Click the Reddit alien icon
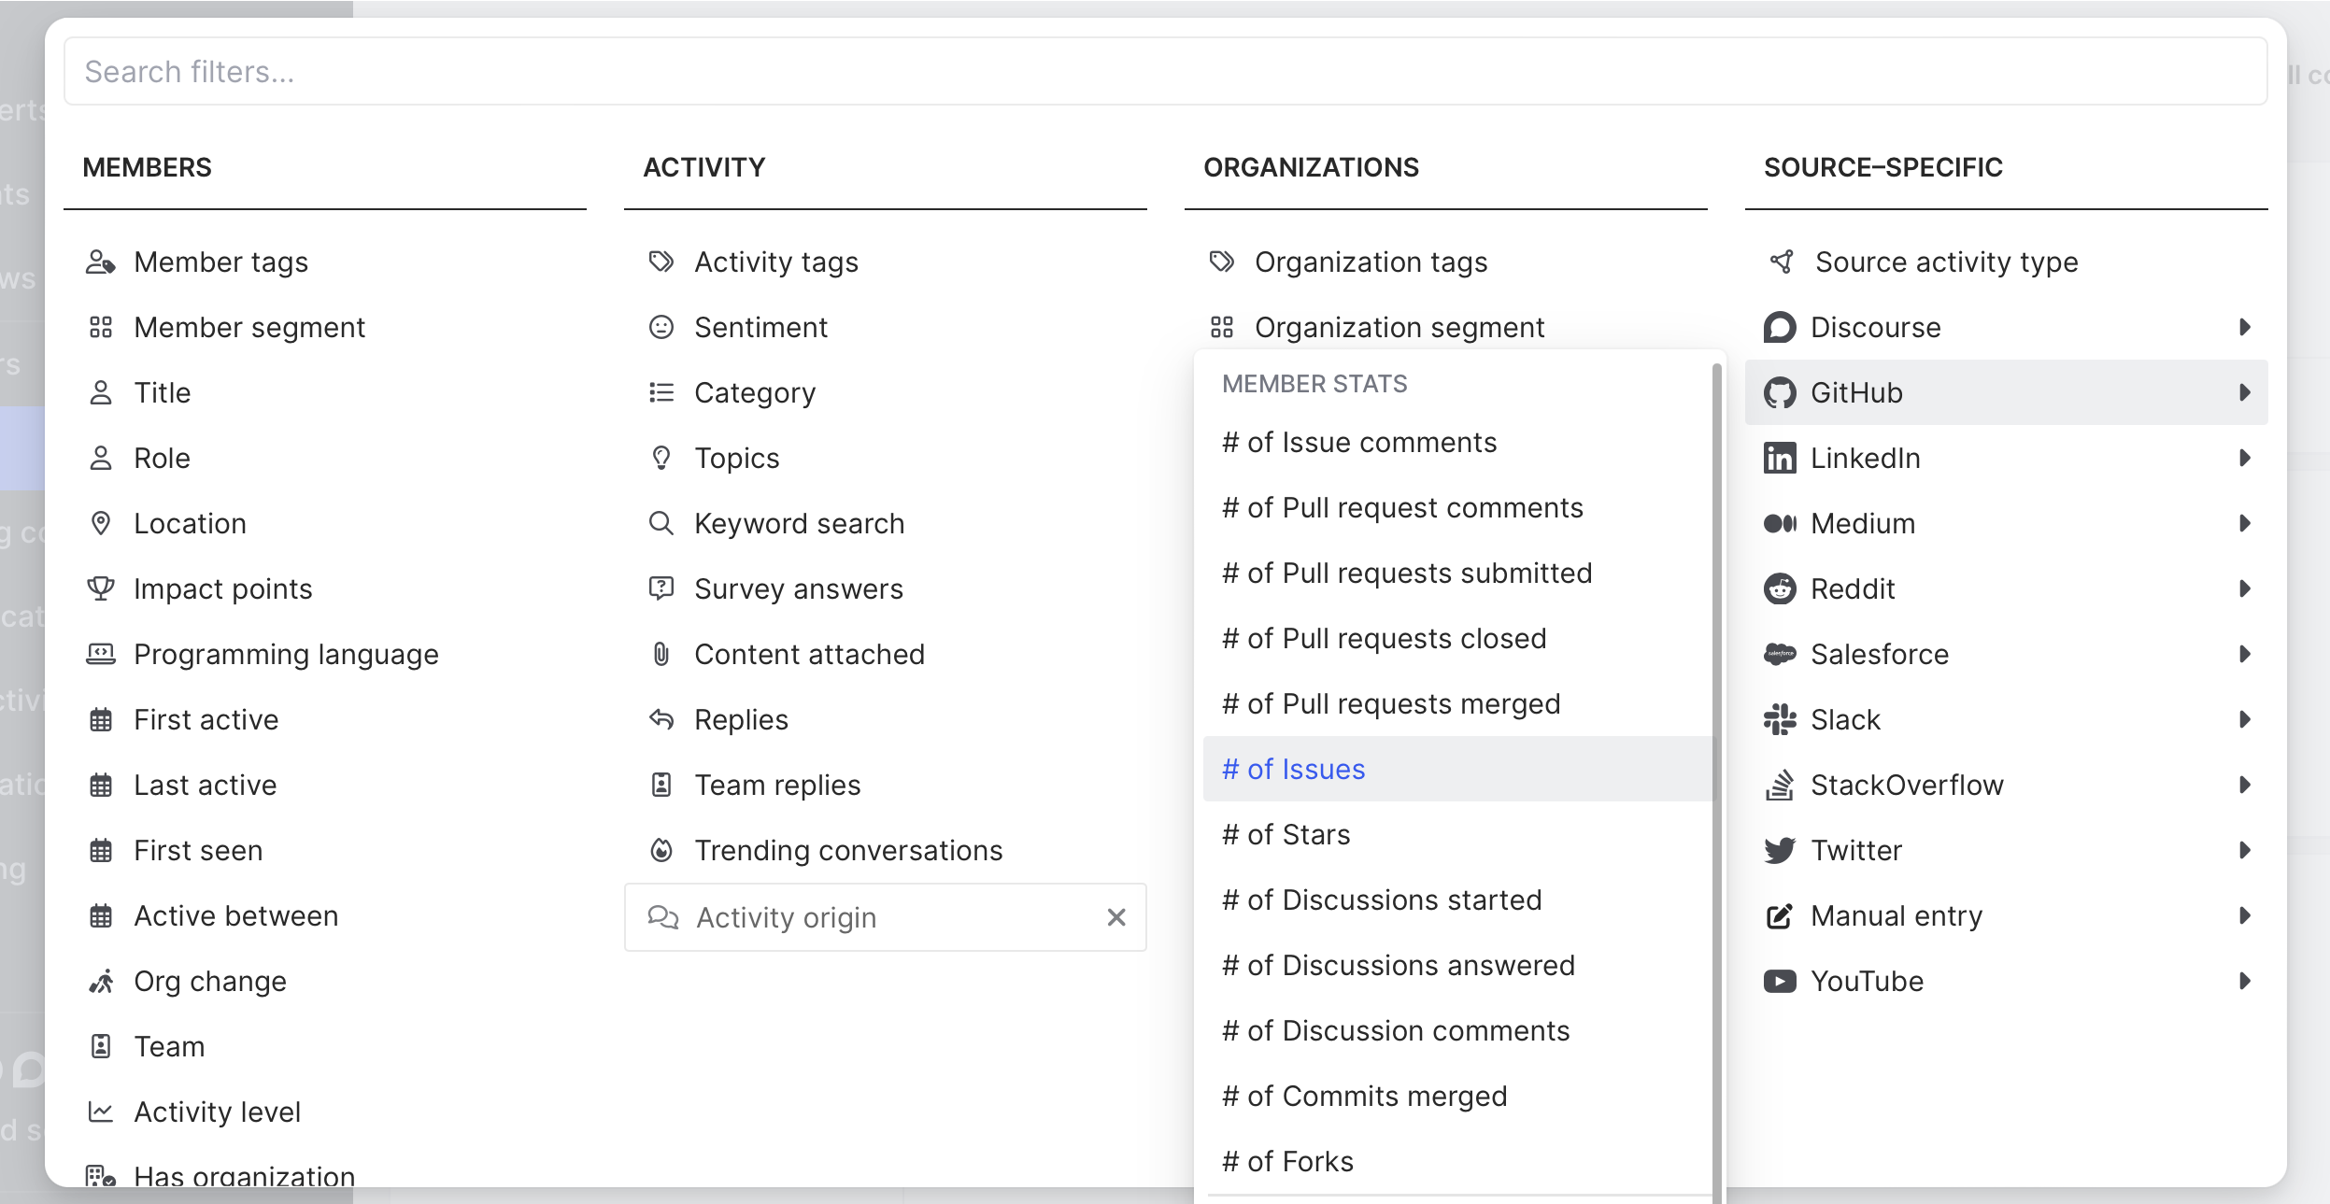This screenshot has width=2330, height=1204. coord(1779,589)
